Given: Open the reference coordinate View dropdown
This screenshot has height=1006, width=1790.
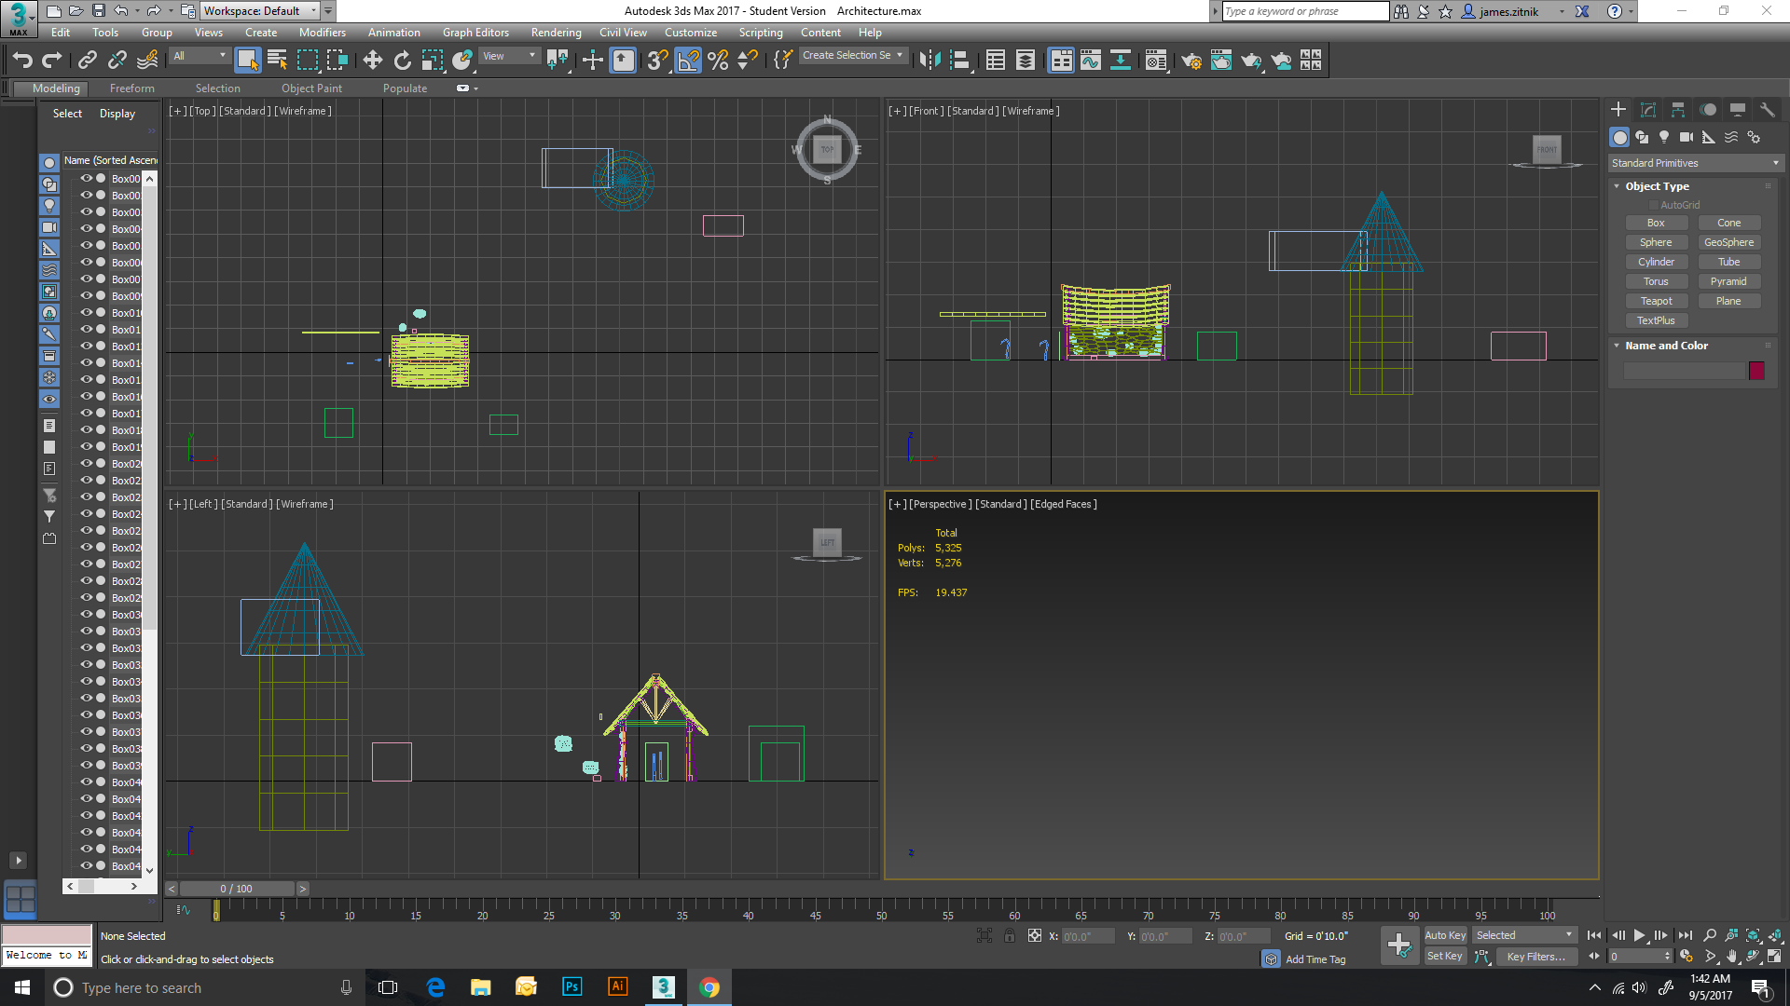Looking at the screenshot, I should click(508, 56).
